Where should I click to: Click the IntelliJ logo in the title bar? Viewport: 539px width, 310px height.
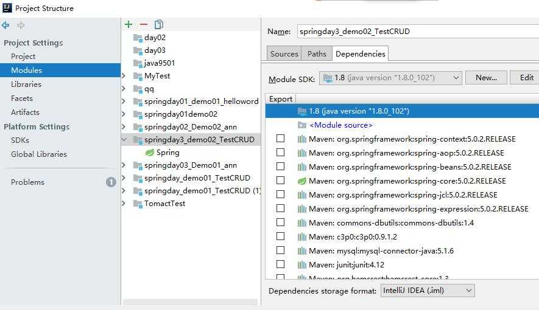point(7,8)
